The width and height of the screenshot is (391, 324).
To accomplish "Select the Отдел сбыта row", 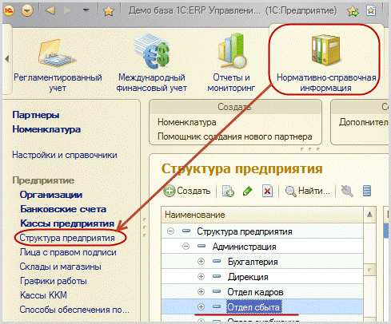I will (x=262, y=307).
